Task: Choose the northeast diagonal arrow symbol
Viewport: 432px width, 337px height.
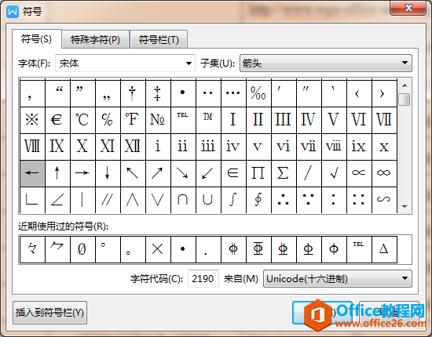Action: pos(158,173)
